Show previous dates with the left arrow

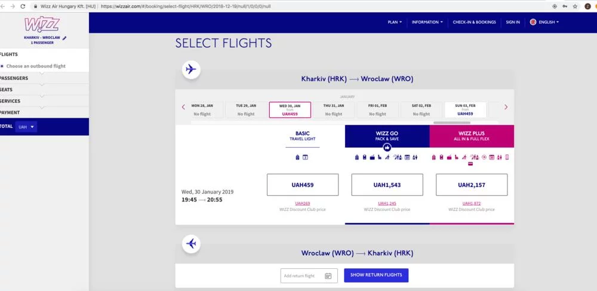point(183,108)
